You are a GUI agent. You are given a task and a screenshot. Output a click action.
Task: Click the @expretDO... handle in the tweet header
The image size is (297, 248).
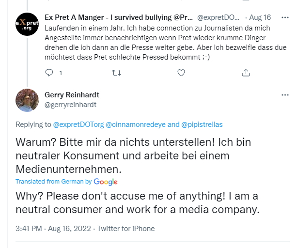point(219,17)
